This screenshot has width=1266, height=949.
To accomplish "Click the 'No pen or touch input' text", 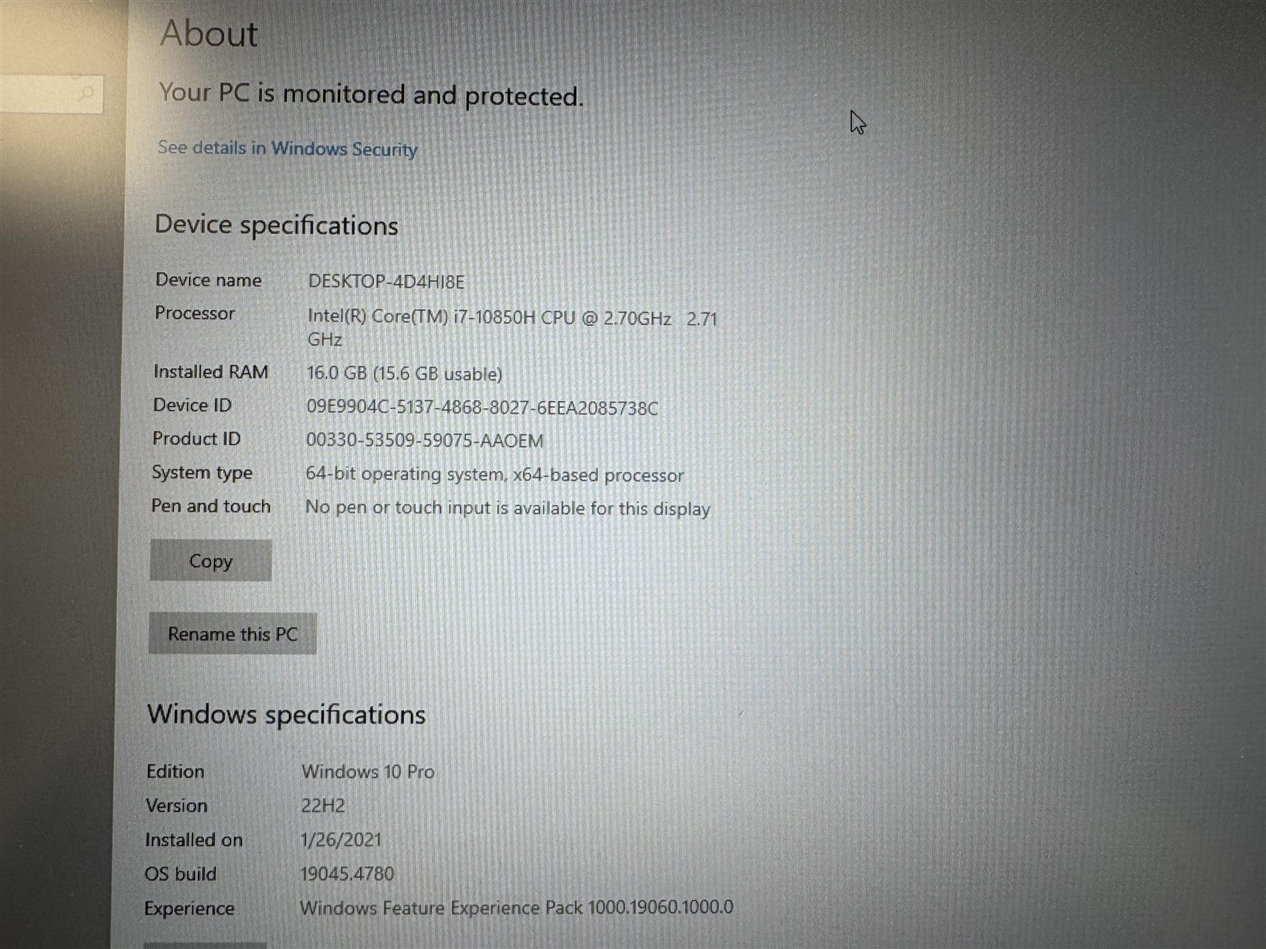I will [x=507, y=509].
